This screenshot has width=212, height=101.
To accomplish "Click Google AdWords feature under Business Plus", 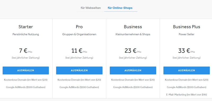I will [x=187, y=87].
